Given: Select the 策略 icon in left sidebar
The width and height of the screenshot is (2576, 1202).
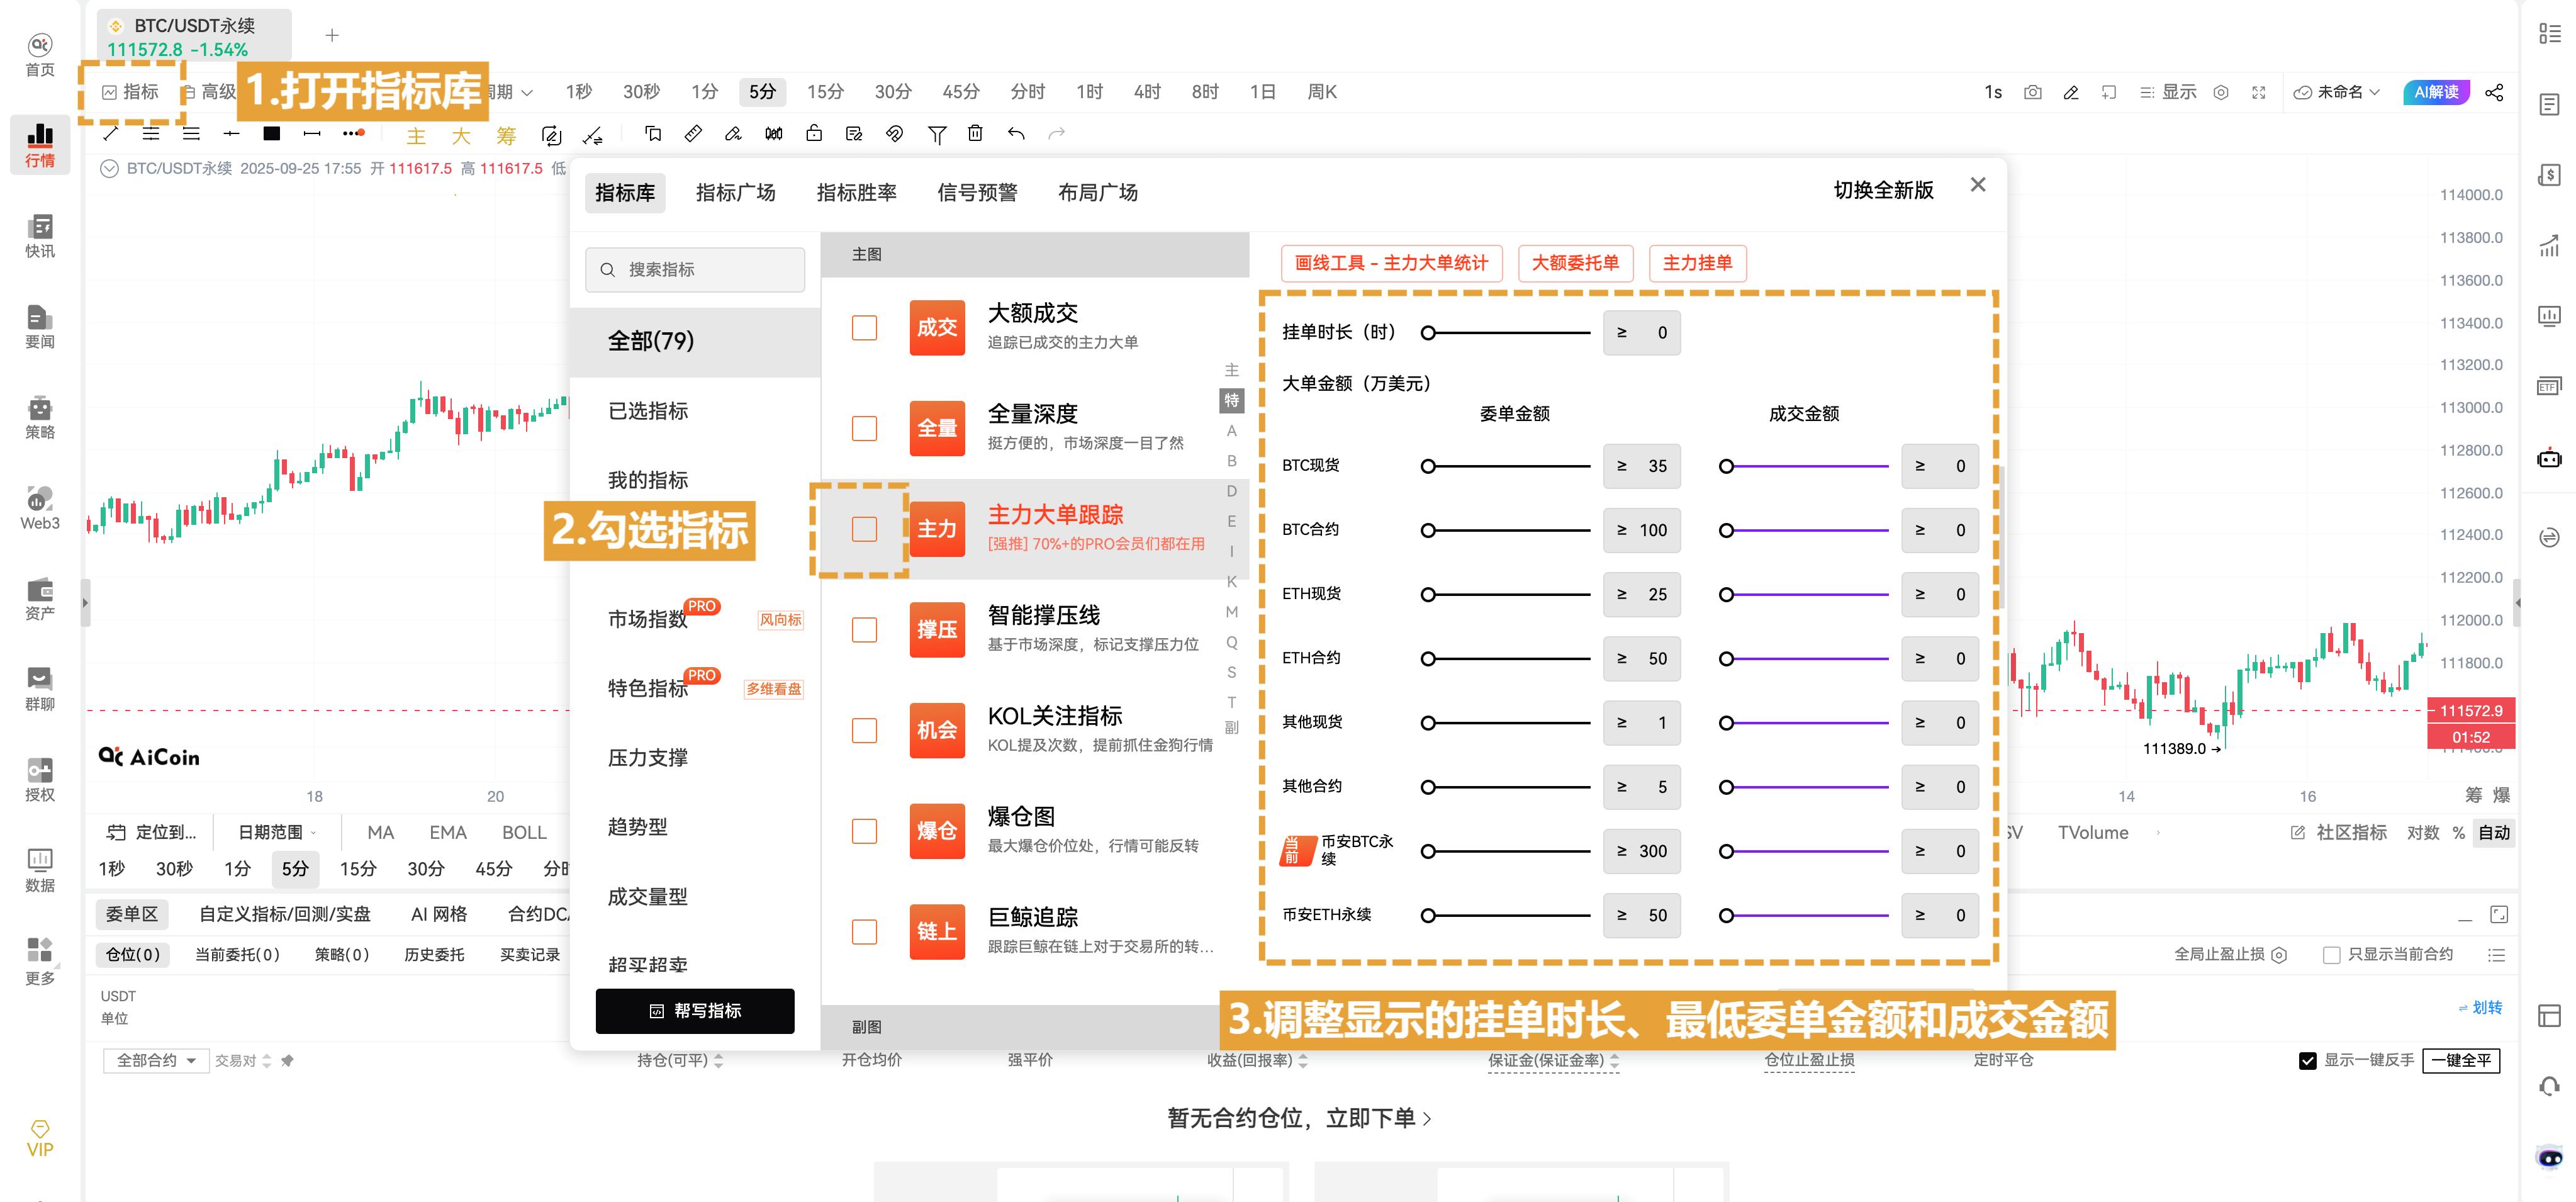Looking at the screenshot, I should 40,415.
